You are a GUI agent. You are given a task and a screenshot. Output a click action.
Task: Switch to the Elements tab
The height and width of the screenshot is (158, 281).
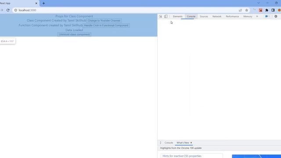click(x=177, y=16)
